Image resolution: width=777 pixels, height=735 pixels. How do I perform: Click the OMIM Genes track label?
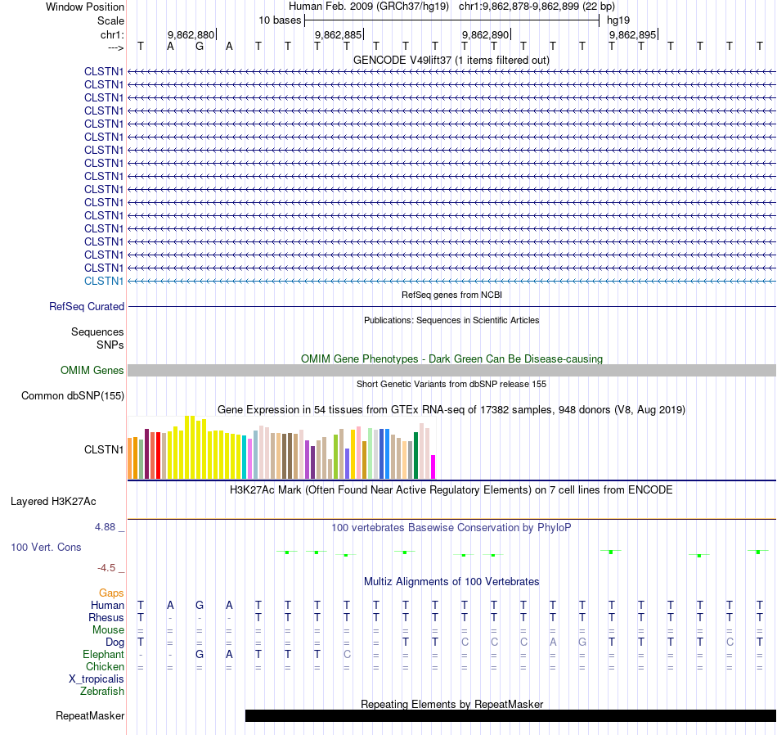click(x=92, y=371)
